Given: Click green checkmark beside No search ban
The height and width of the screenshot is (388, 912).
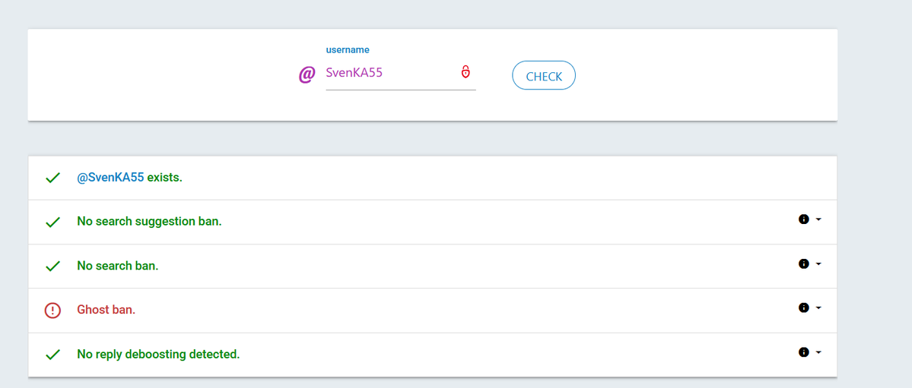Looking at the screenshot, I should tap(53, 266).
